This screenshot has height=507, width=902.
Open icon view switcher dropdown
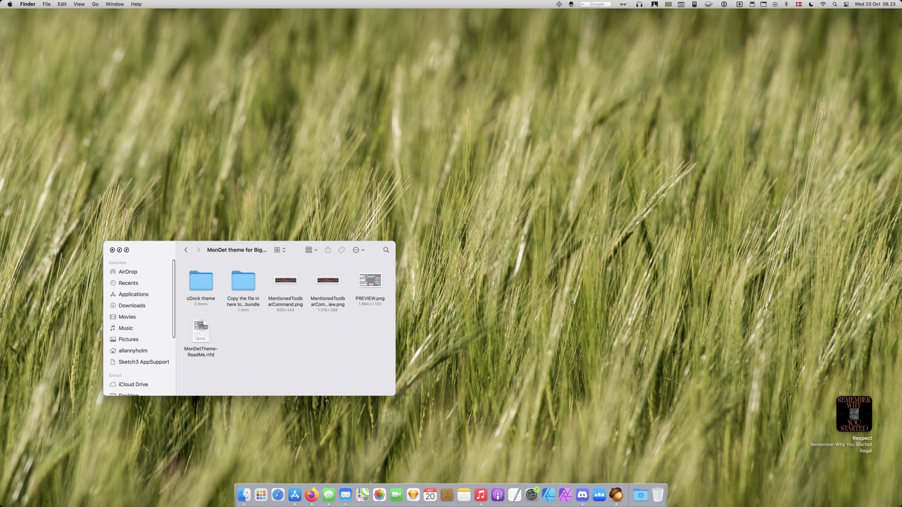(x=280, y=250)
